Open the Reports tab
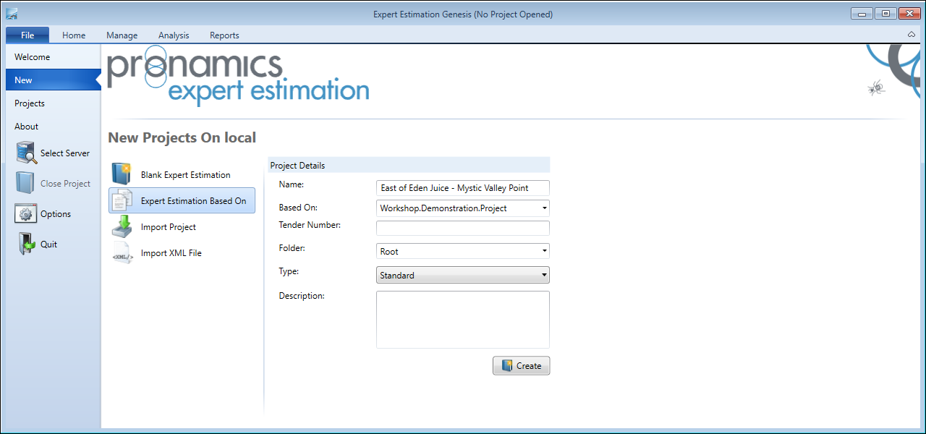 (224, 35)
